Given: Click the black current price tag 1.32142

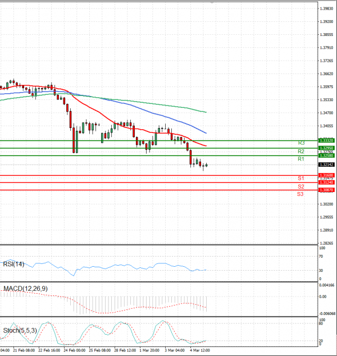Looking at the screenshot, I should point(326,165).
